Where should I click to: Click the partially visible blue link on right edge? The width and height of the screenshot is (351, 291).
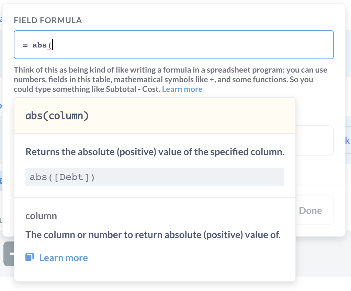click(349, 141)
